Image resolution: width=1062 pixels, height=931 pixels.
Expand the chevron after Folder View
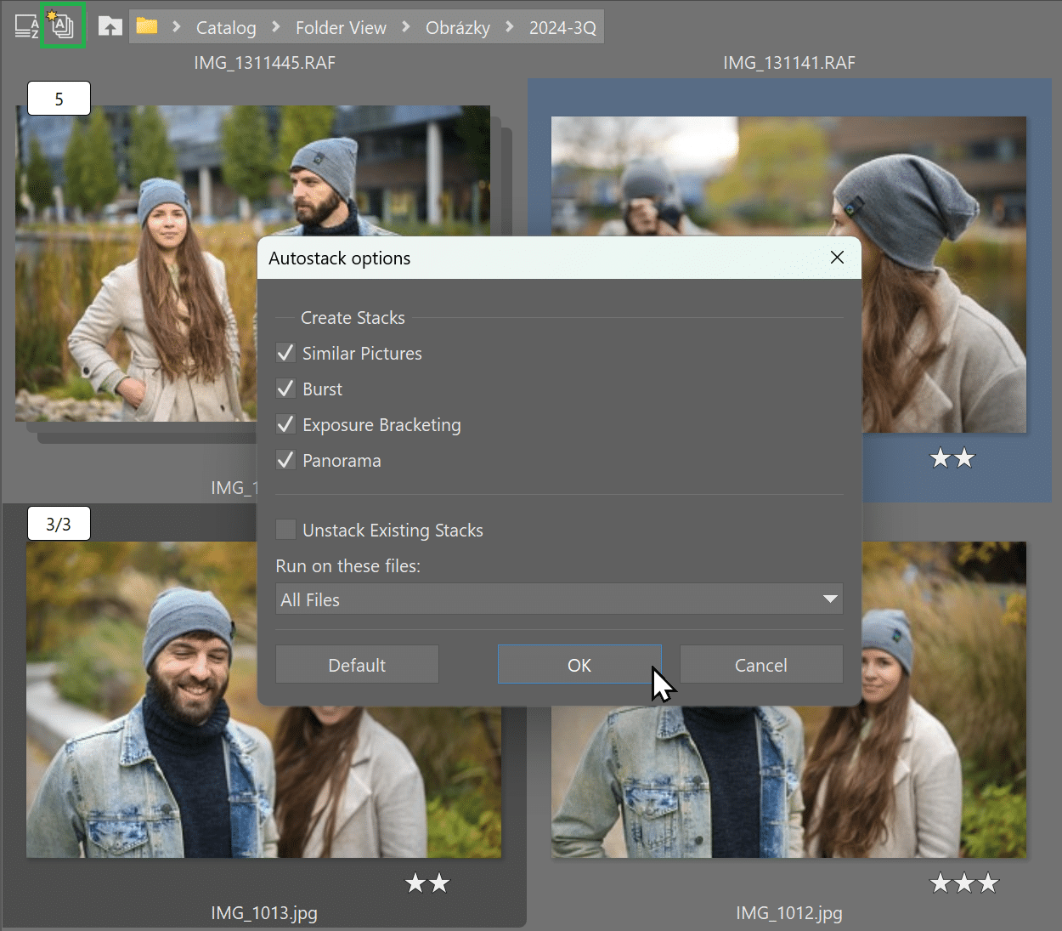click(406, 27)
